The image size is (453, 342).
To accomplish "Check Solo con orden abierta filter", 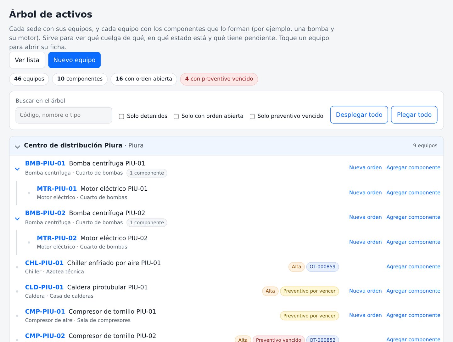I will point(176,116).
